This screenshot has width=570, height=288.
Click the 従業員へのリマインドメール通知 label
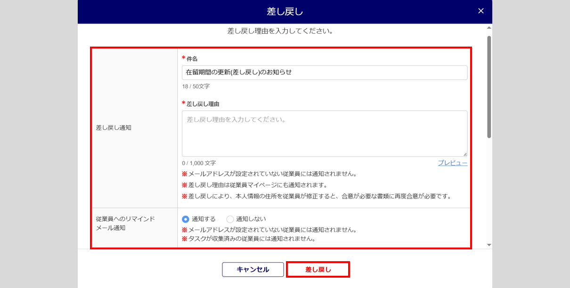[125, 224]
